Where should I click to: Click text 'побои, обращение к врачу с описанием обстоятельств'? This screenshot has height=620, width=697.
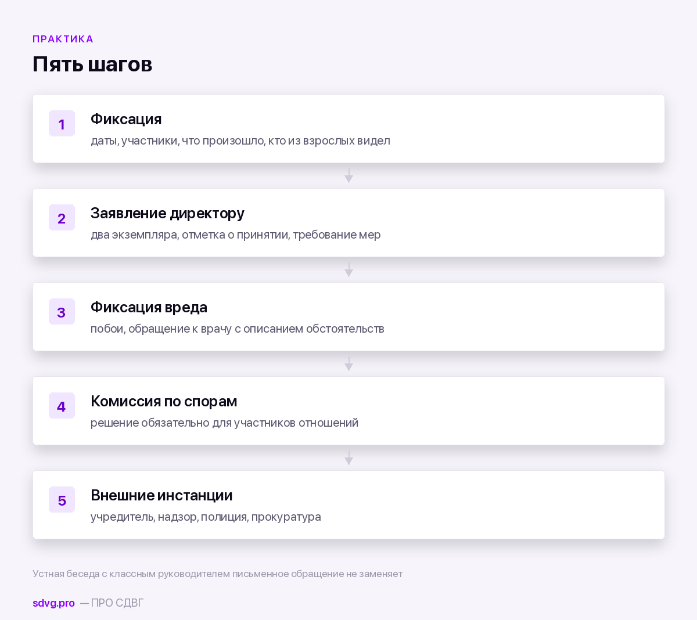[238, 329]
